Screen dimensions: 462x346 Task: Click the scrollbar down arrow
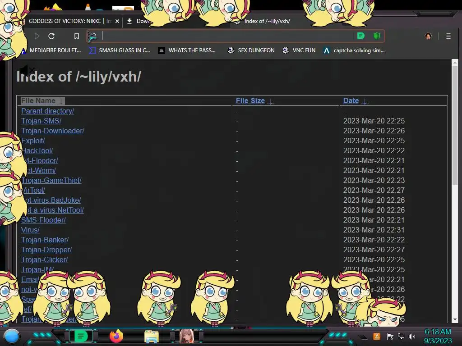(455, 319)
